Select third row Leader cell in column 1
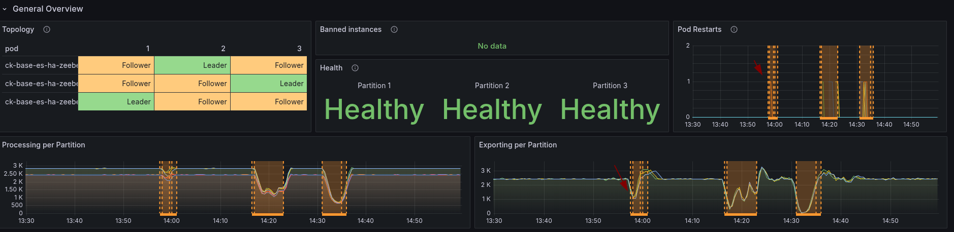The image size is (954, 232). pos(116,102)
